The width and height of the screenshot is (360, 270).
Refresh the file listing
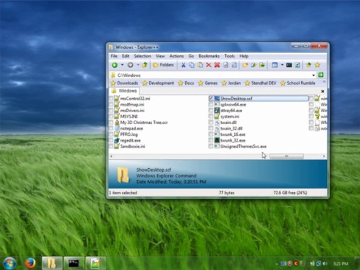[x=297, y=65]
